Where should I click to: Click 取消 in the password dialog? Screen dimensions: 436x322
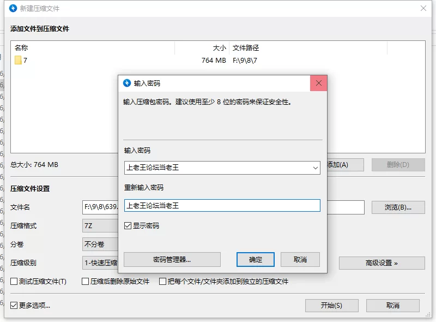(x=300, y=260)
